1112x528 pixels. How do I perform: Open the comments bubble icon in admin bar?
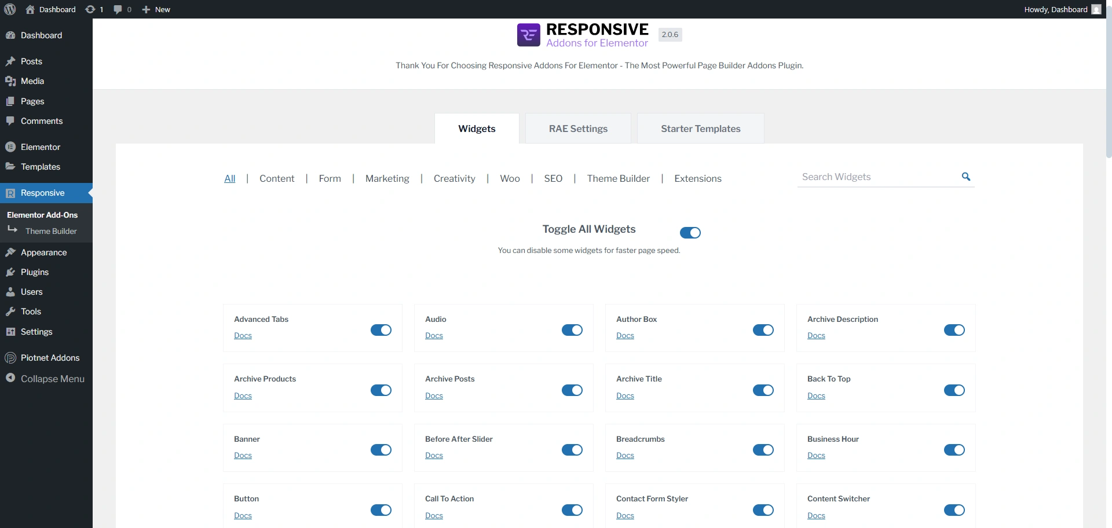point(118,9)
